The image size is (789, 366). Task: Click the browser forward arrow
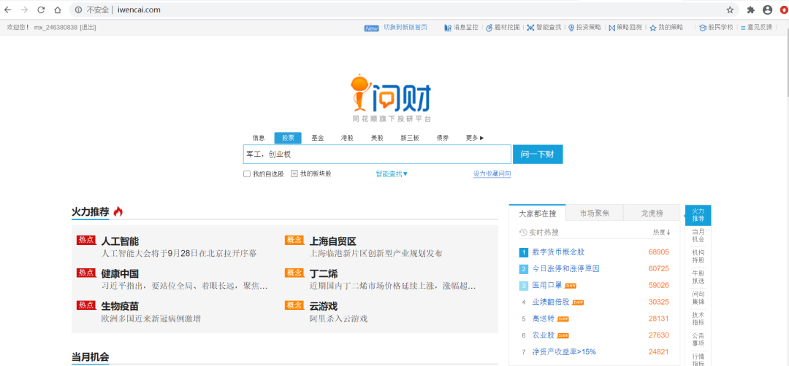tap(24, 9)
